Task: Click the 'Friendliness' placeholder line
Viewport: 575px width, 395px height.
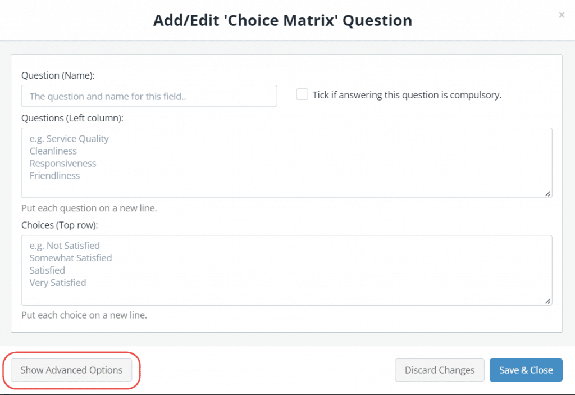Action: [x=55, y=176]
